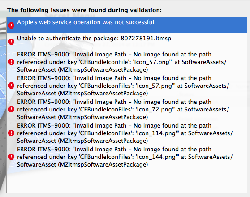
Task: Click the 'Icon_144.png' filename in the last error
Action: 155,157
